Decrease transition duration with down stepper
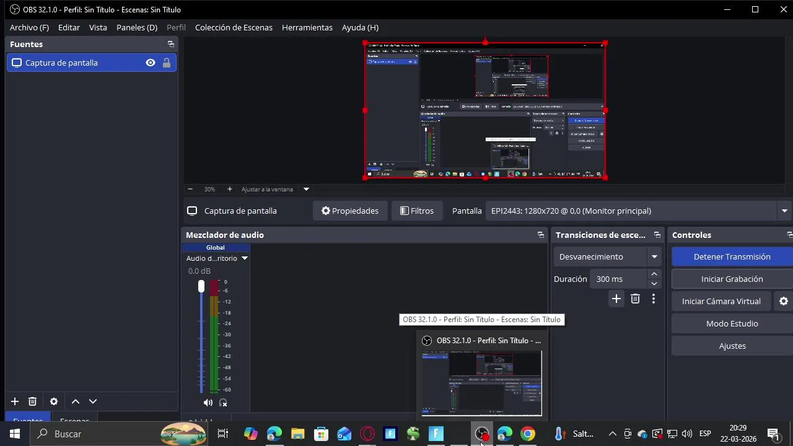This screenshot has width=793, height=446. (x=654, y=284)
